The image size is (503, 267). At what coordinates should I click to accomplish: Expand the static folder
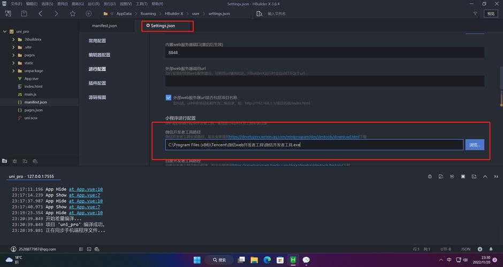click(x=13, y=63)
